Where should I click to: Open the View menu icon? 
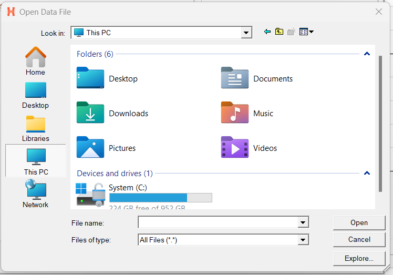click(x=306, y=32)
